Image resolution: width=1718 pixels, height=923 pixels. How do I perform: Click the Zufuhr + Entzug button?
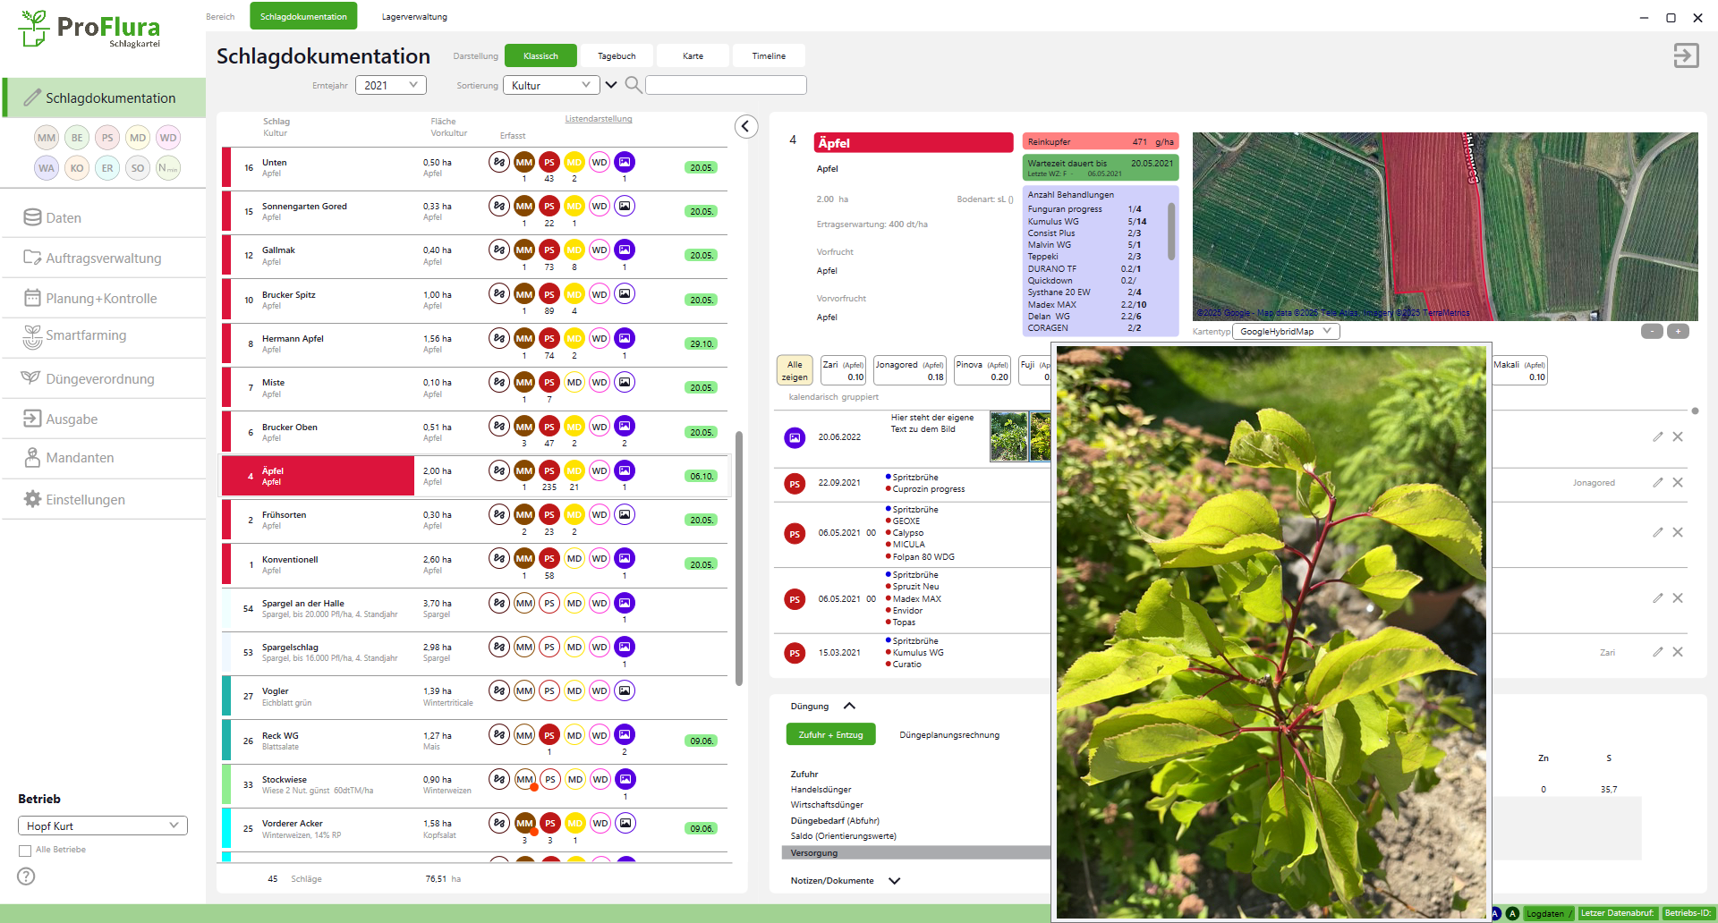[x=830, y=735]
